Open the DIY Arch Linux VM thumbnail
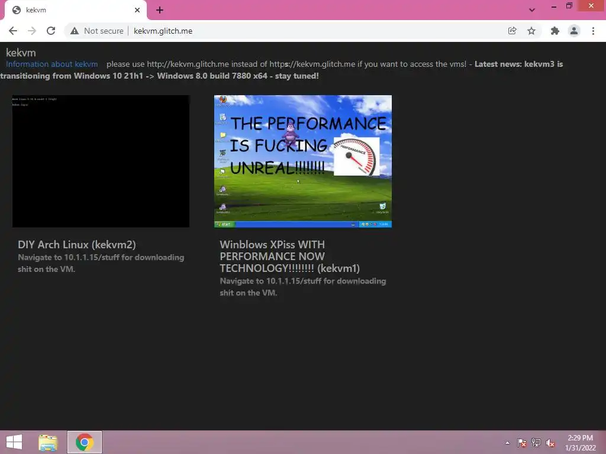The image size is (606, 454). click(101, 161)
